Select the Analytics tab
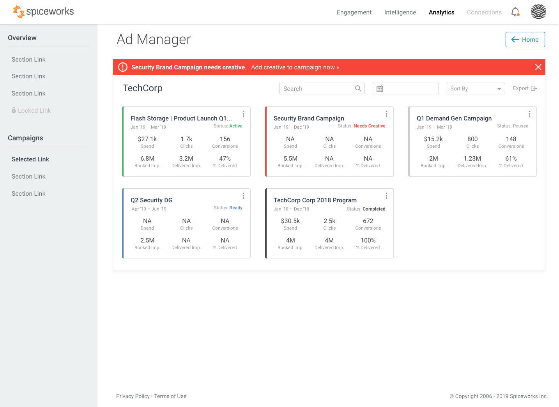The image size is (559, 407). point(441,12)
